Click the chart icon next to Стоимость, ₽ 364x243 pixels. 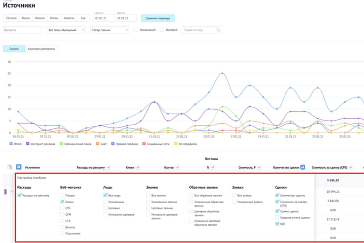click(x=259, y=167)
